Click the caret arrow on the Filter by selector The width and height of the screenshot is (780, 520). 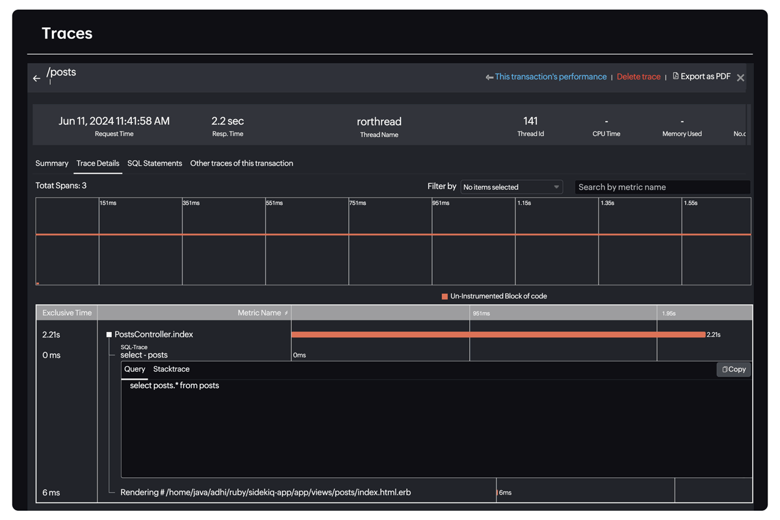[558, 187]
